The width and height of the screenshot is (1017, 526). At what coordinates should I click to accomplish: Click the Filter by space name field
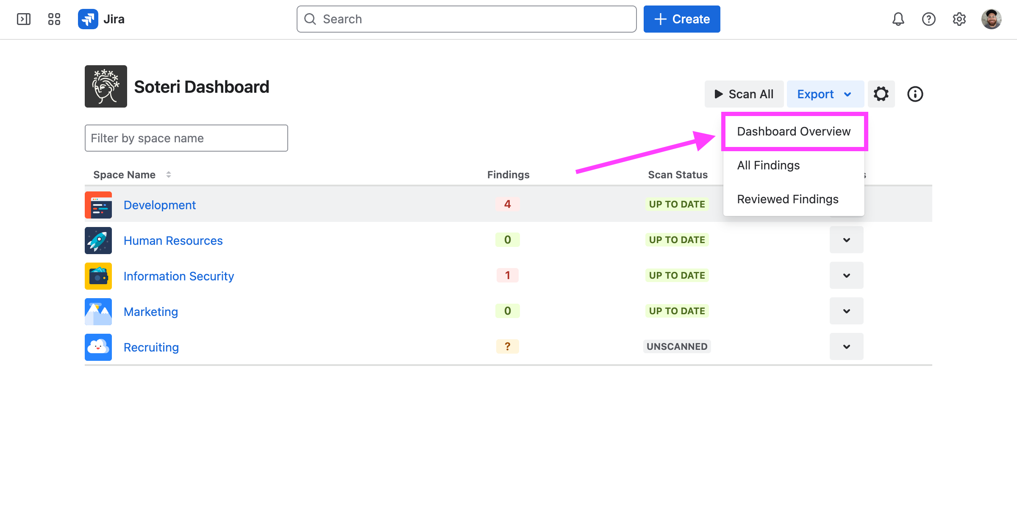pyautogui.click(x=186, y=138)
